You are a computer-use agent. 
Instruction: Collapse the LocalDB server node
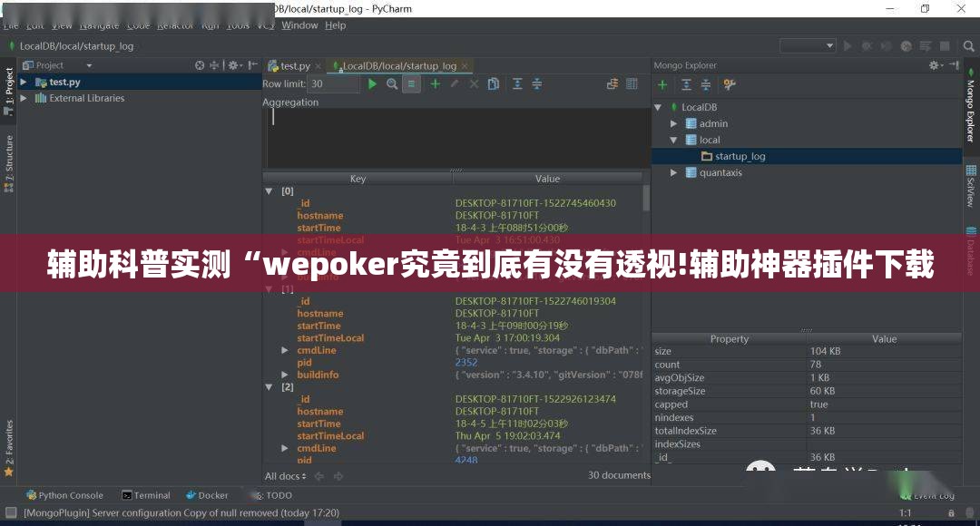click(x=658, y=107)
